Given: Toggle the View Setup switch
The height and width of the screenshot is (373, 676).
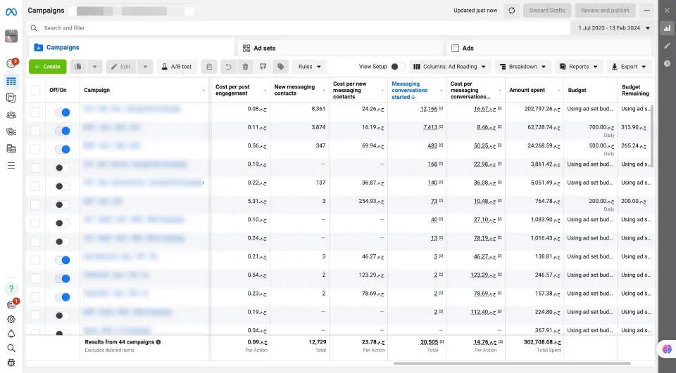Looking at the screenshot, I should pyautogui.click(x=397, y=67).
